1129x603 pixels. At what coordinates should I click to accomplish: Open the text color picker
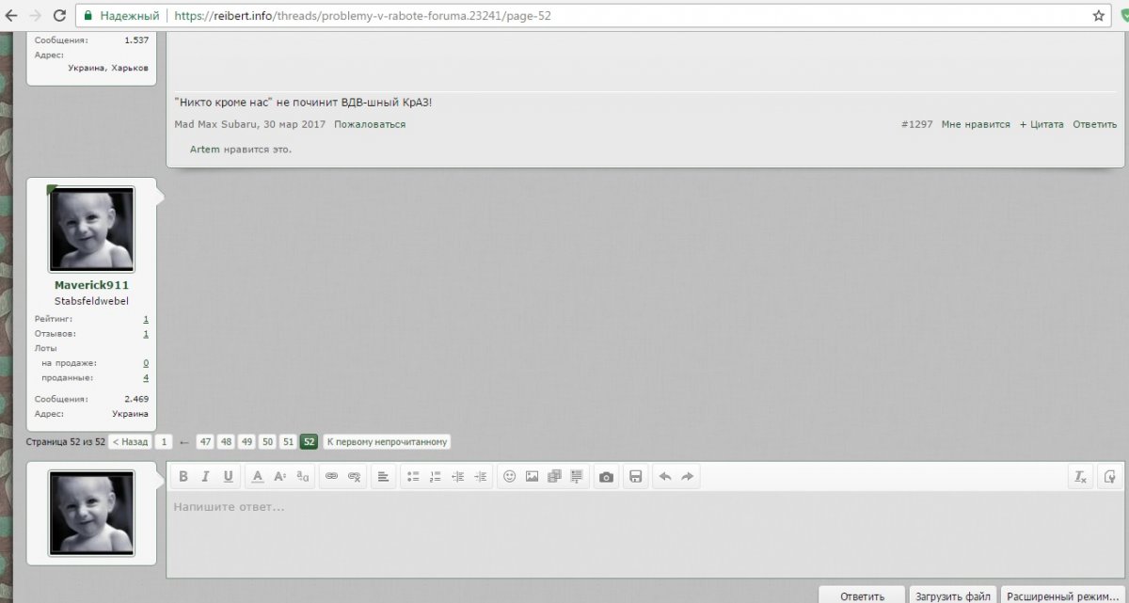click(x=258, y=477)
